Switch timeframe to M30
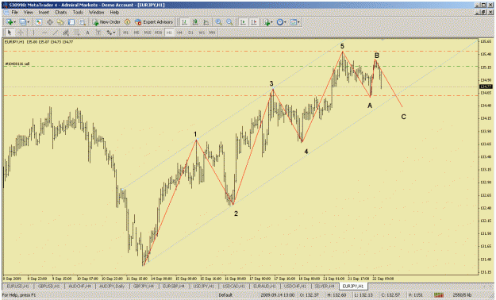This screenshot has height=300, width=496. click(x=158, y=33)
